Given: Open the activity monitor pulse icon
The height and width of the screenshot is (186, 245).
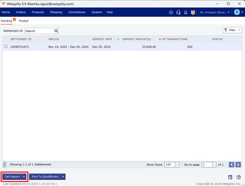Looking at the screenshot, I should click(x=171, y=12).
